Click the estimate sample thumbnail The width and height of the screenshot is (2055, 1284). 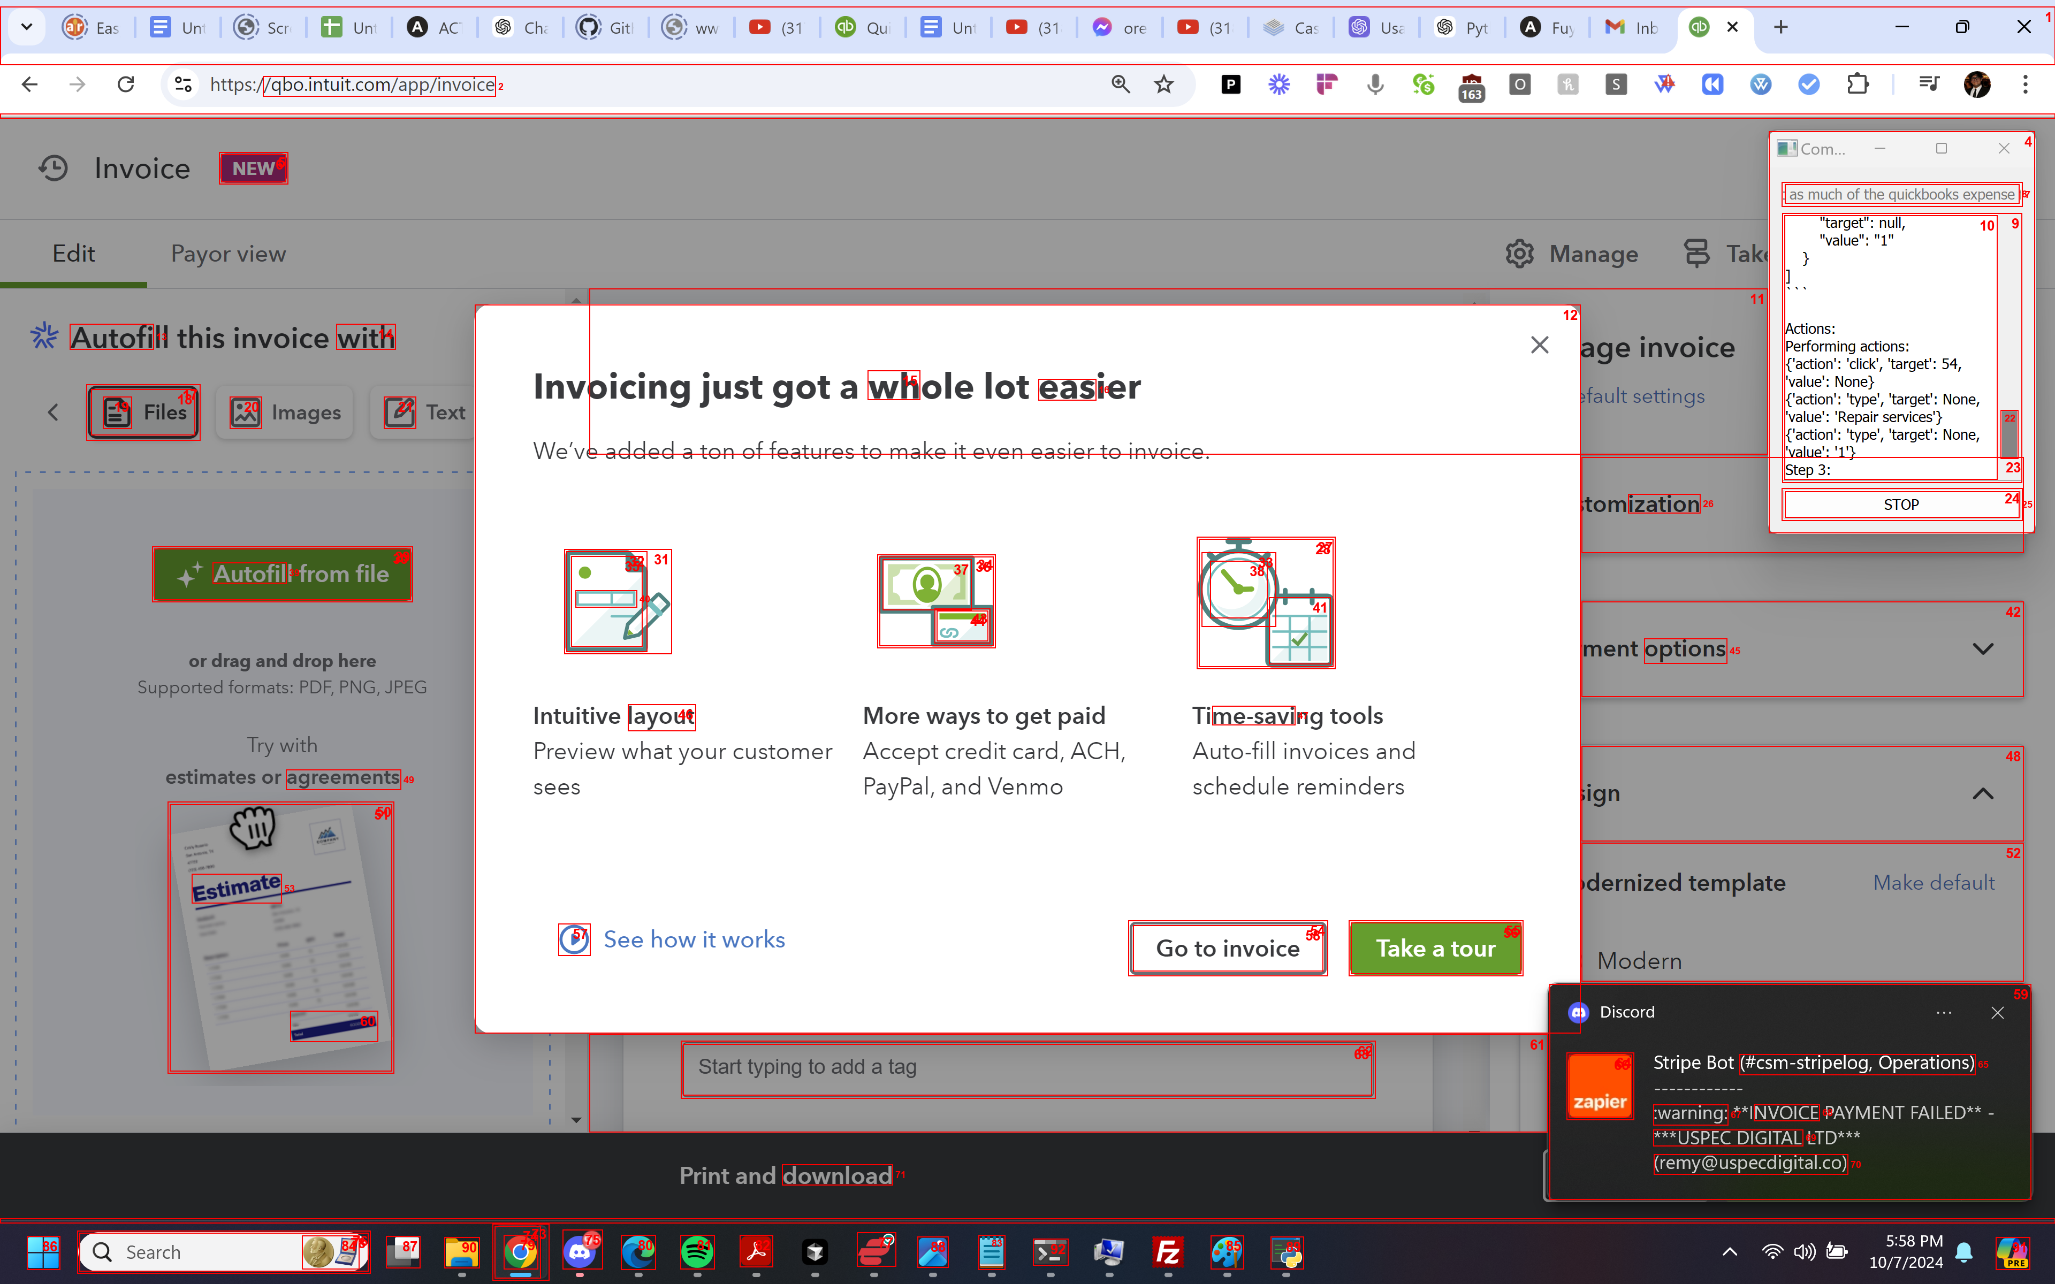point(280,937)
